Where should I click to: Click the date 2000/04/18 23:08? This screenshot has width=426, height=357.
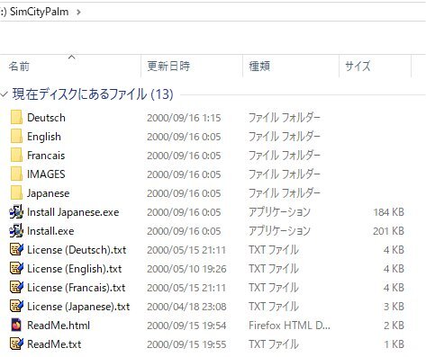pos(186,307)
